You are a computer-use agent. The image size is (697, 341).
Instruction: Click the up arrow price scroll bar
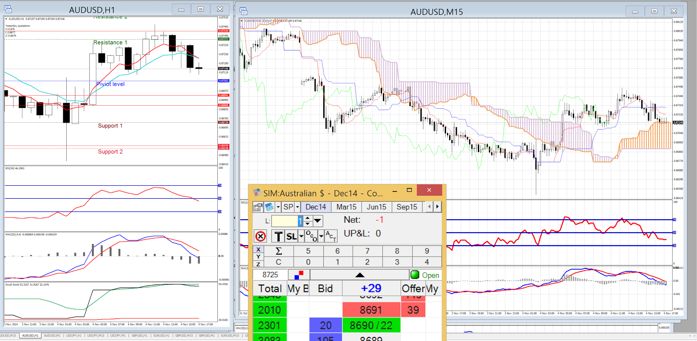point(359,275)
